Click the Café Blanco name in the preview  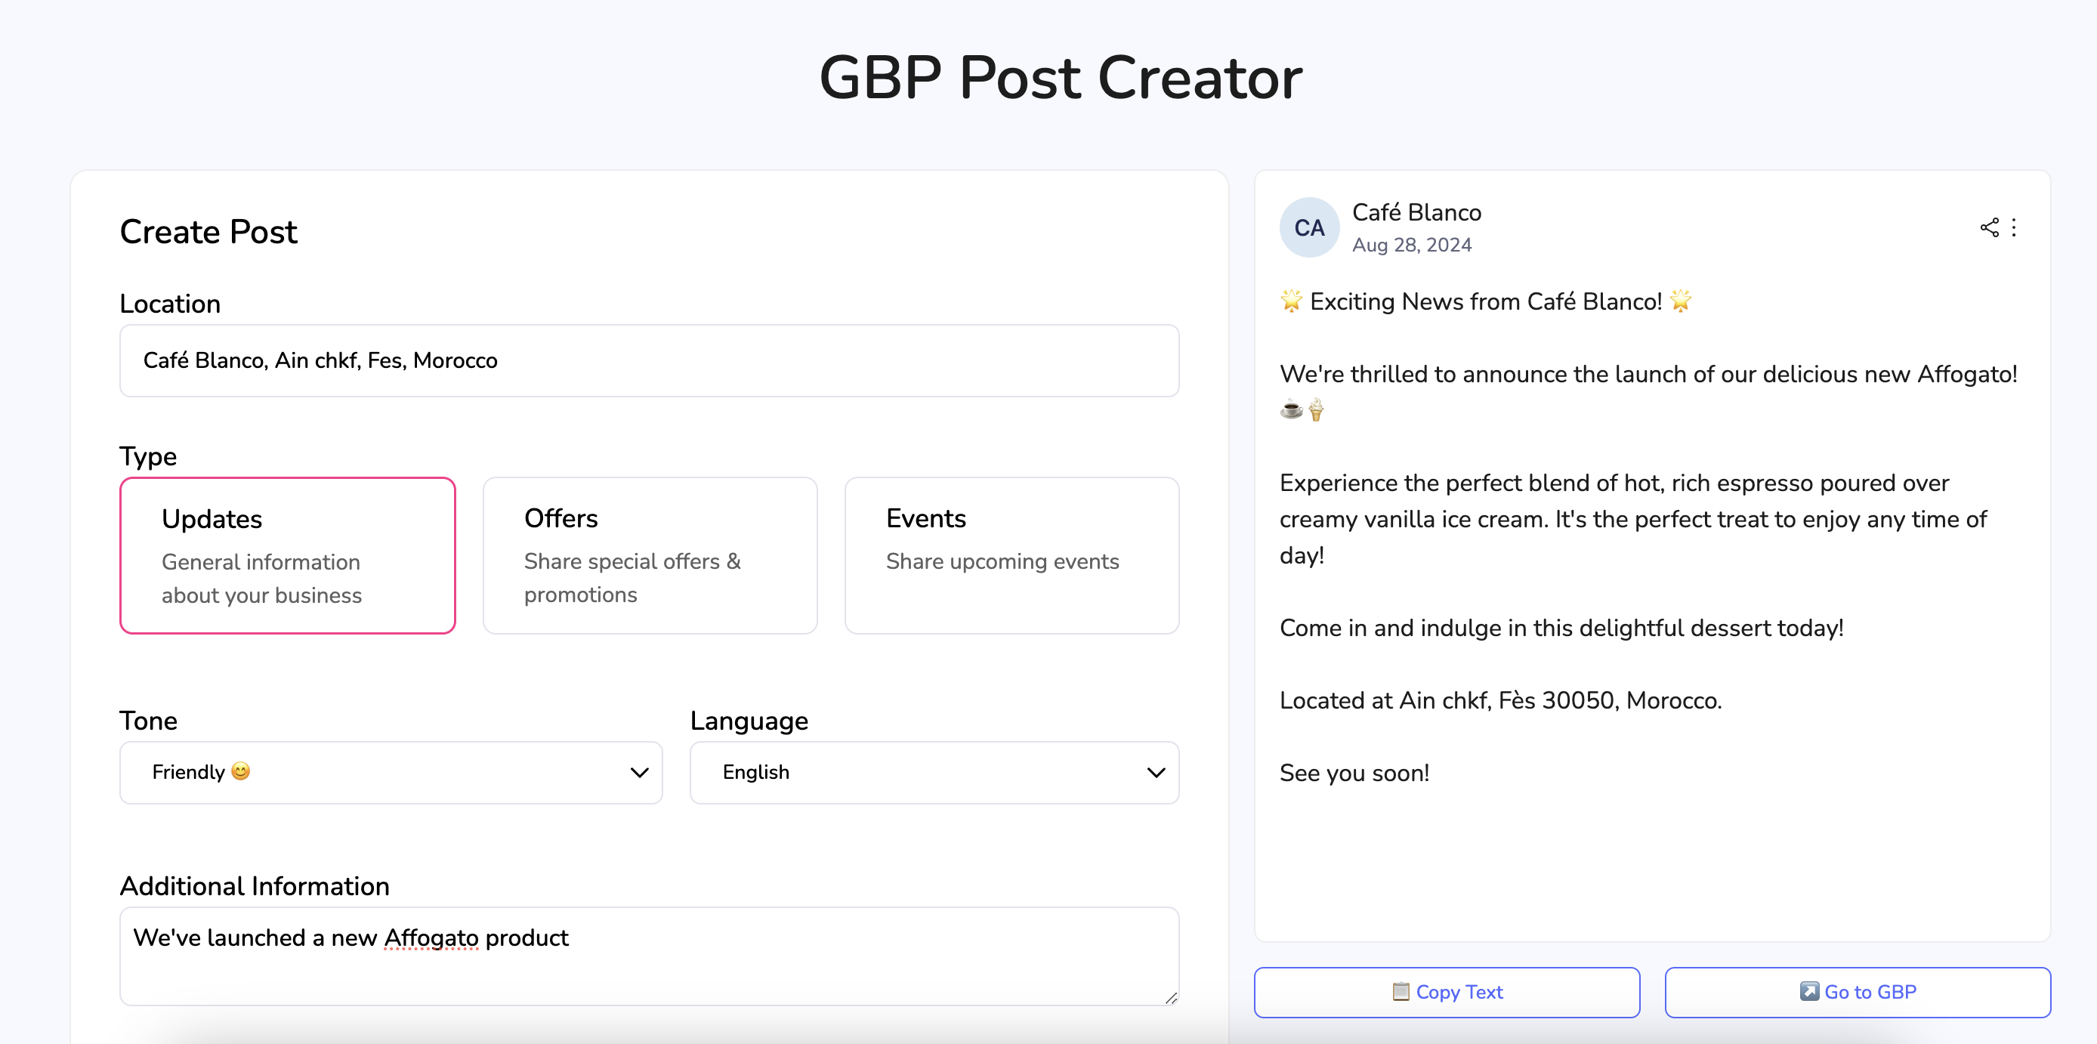(1416, 212)
